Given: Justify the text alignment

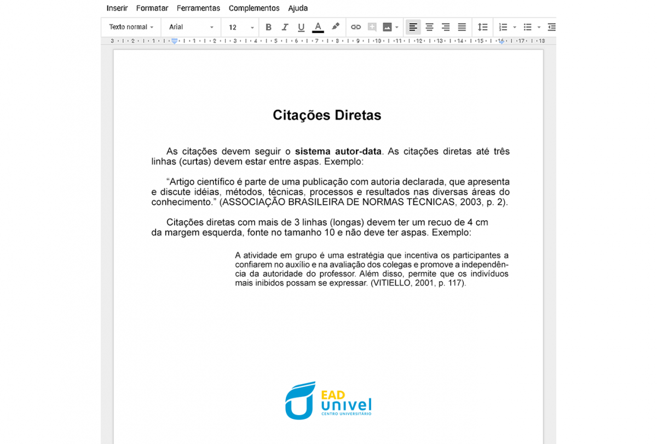Looking at the screenshot, I should point(462,27).
